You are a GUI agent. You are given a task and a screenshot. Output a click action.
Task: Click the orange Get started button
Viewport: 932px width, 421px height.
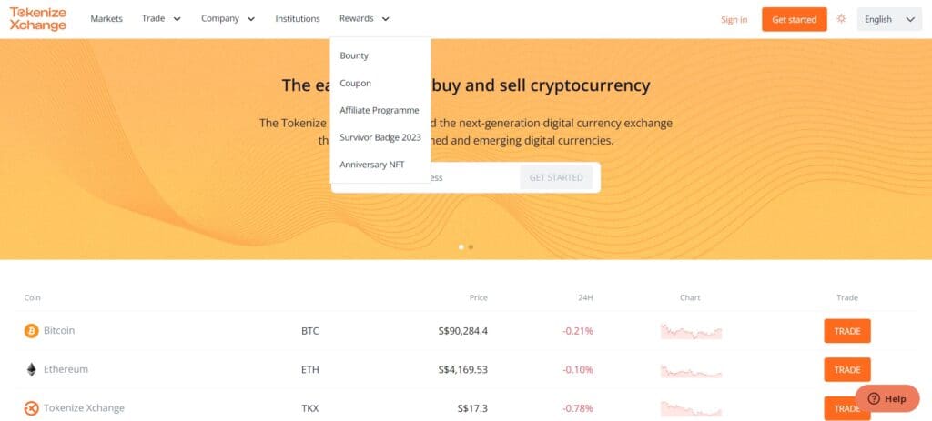tap(794, 20)
